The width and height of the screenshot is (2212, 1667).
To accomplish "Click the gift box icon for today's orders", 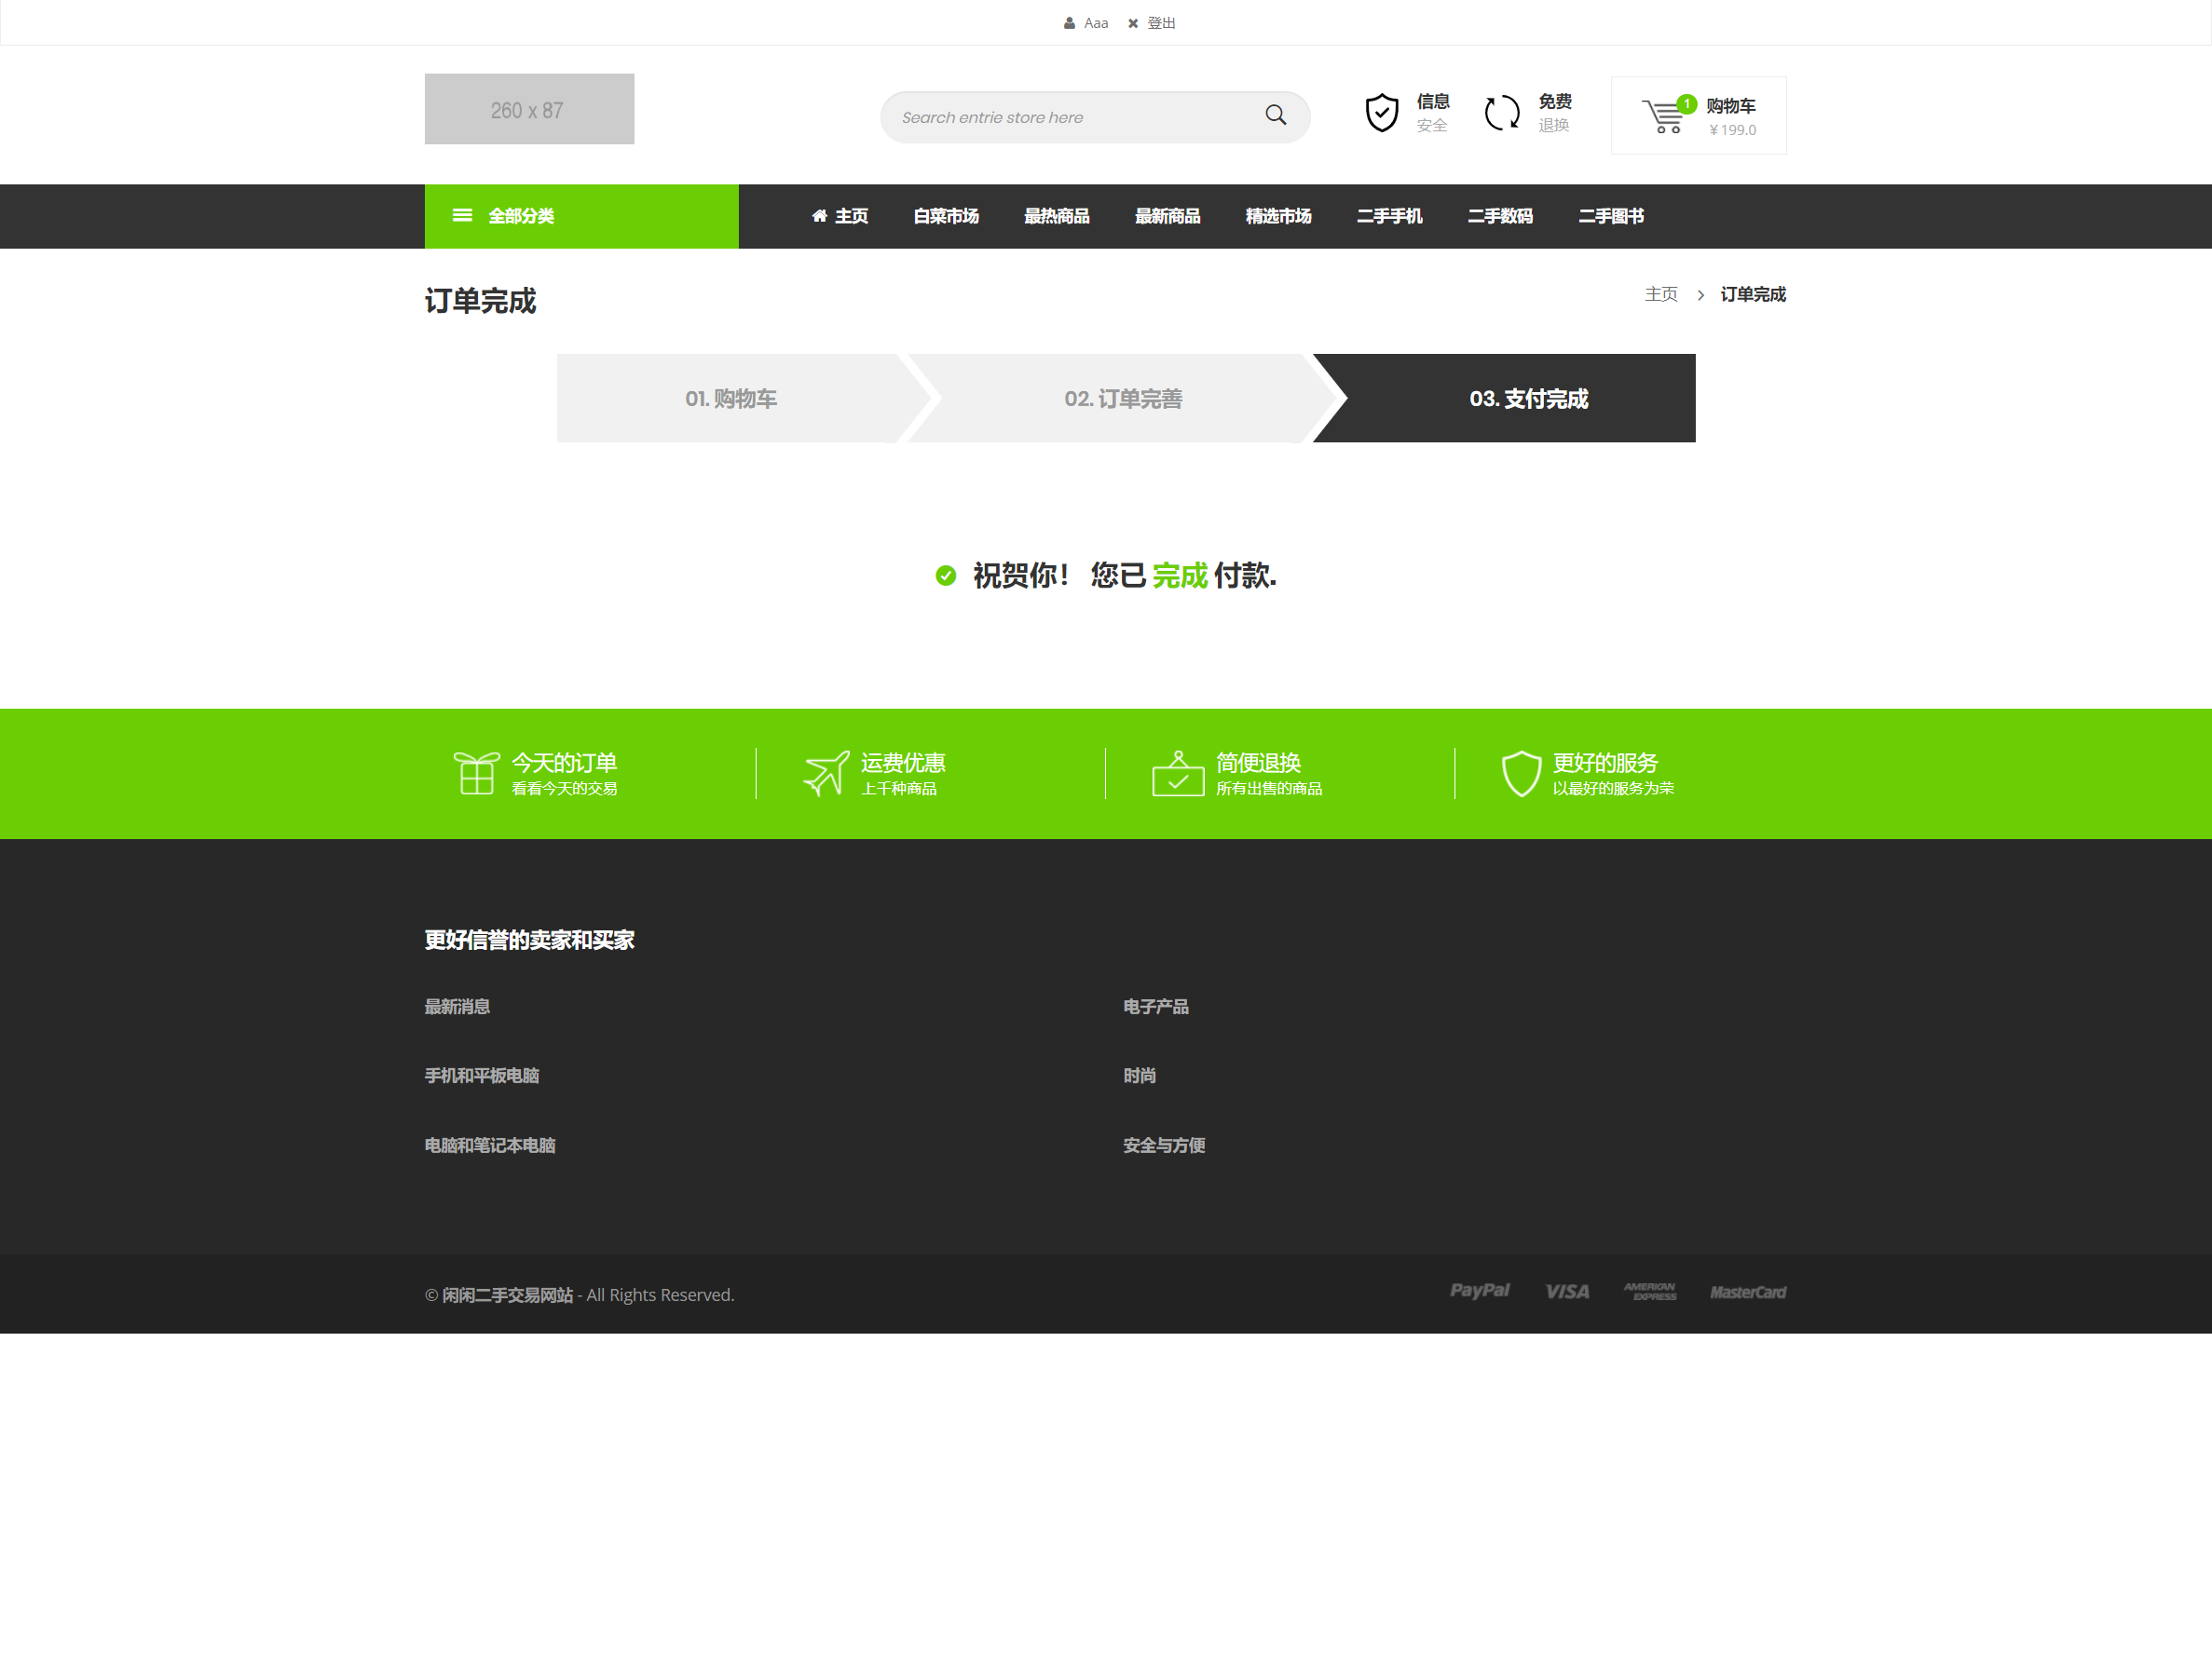I will point(476,774).
